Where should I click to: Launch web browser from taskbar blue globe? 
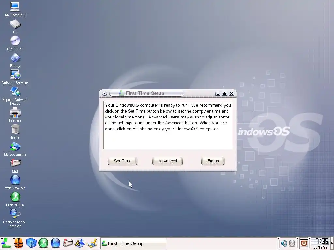55,243
